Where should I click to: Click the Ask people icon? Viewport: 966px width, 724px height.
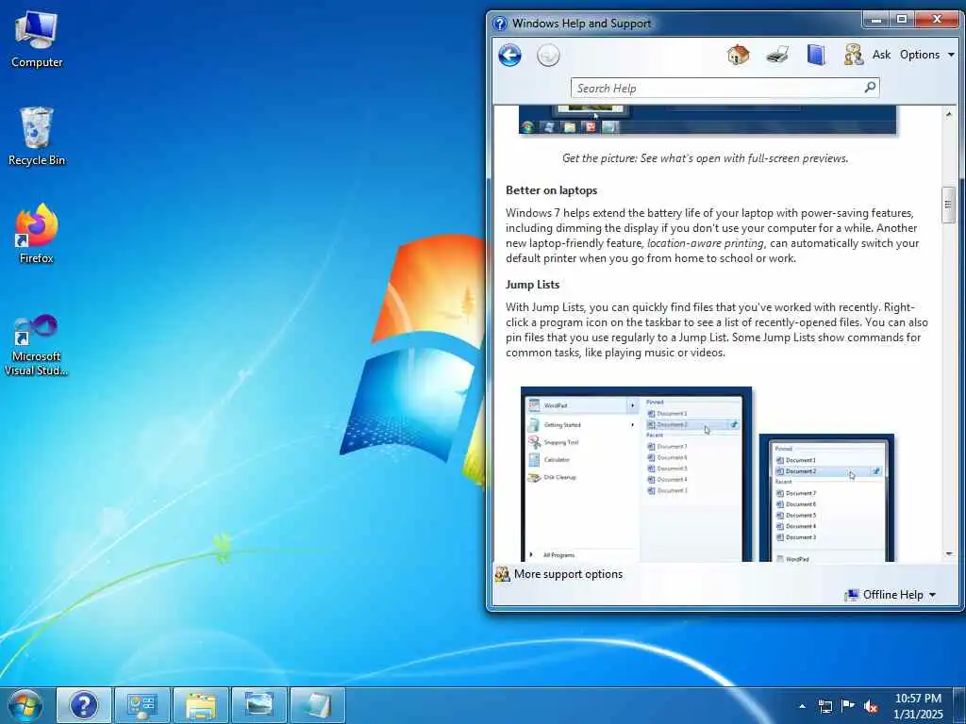853,55
